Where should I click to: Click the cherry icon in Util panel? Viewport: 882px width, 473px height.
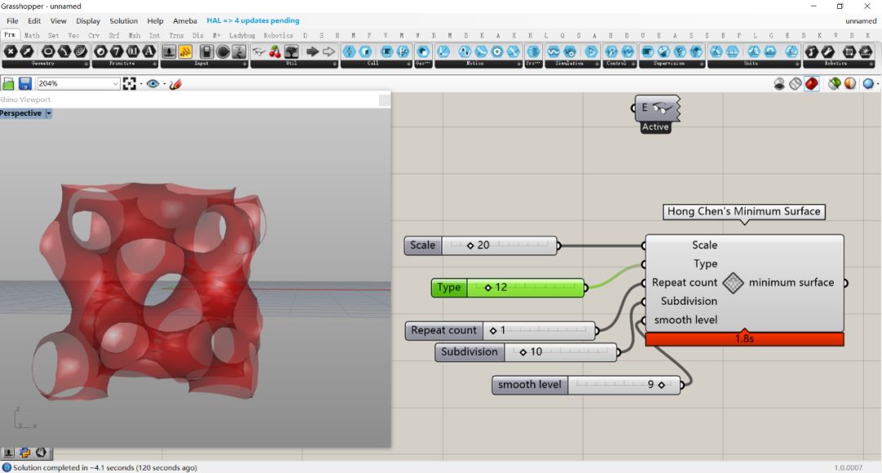(x=274, y=51)
